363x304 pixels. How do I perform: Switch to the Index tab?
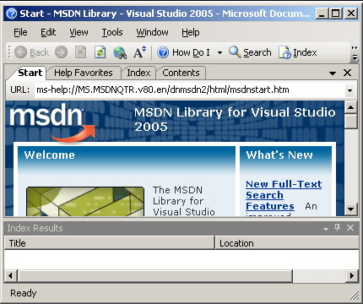point(138,73)
